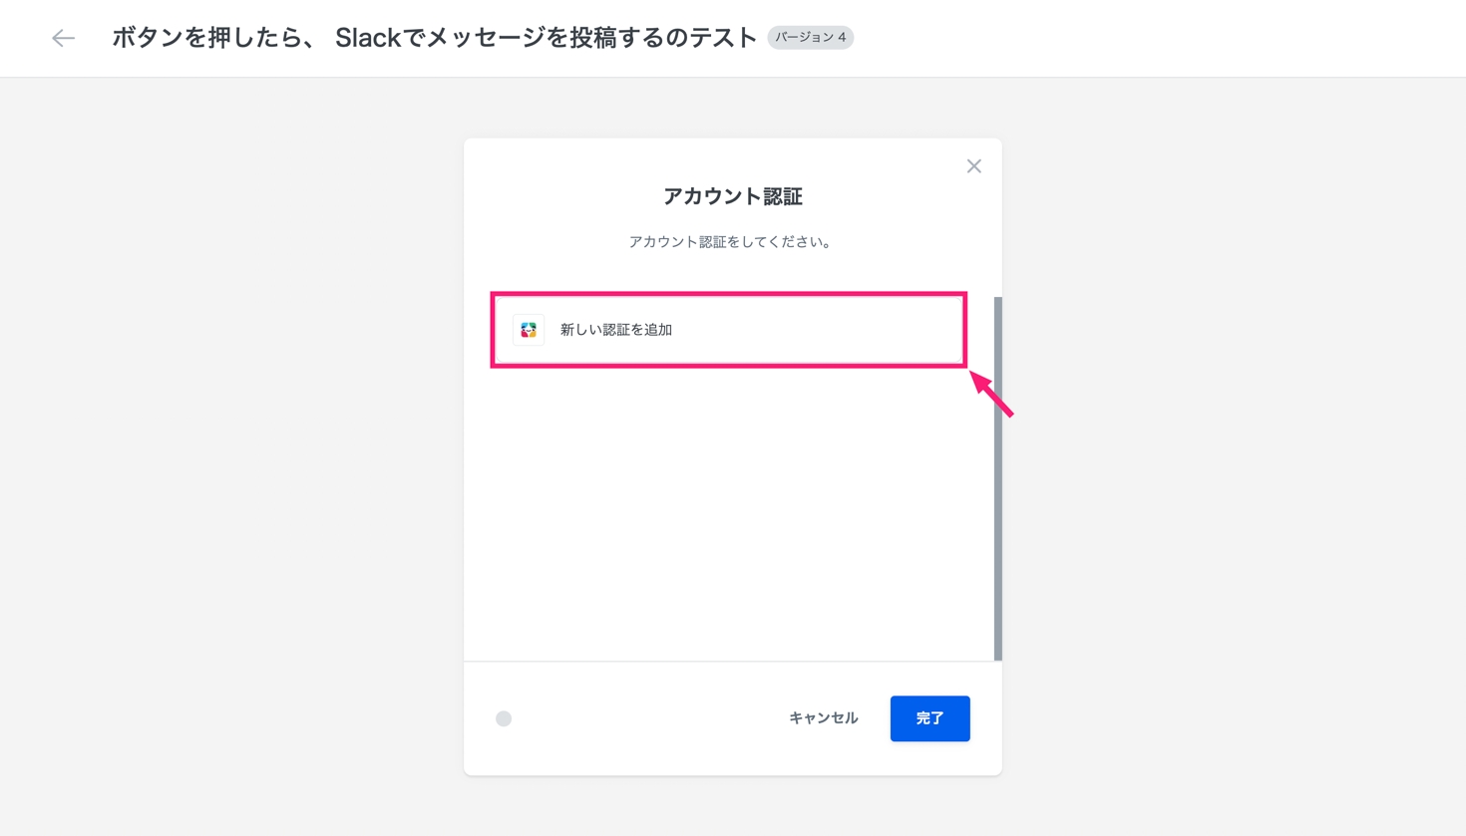Click the dialog's vertical scrollbar
Screen dimensions: 1466x836
pyautogui.click(x=997, y=478)
